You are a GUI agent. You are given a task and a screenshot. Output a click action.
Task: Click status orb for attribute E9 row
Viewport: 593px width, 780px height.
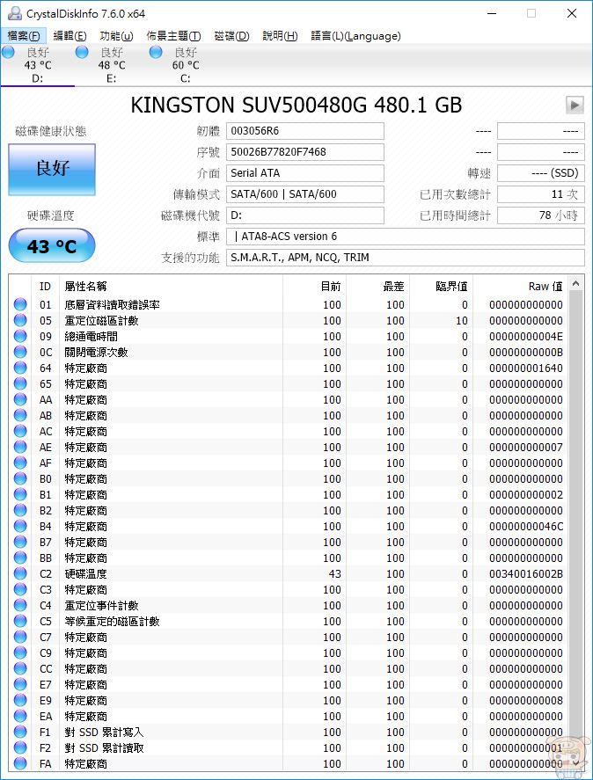pos(20,700)
